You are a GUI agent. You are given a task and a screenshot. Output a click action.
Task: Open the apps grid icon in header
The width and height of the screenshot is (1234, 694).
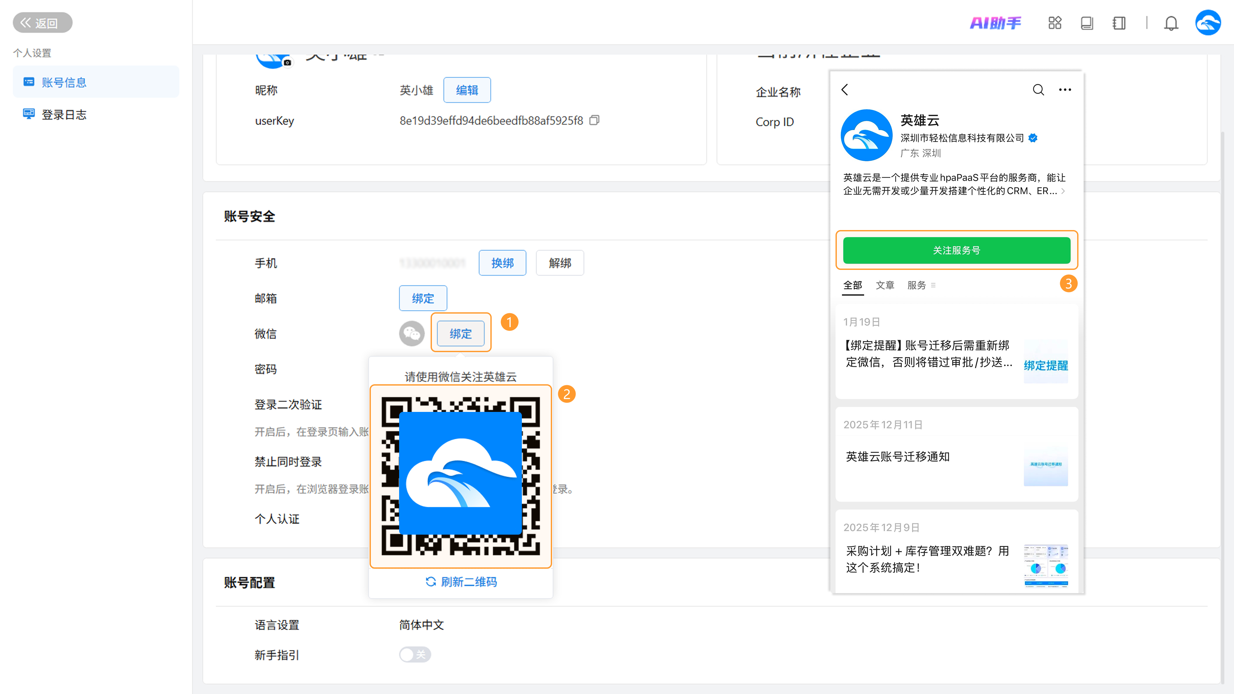1054,23
